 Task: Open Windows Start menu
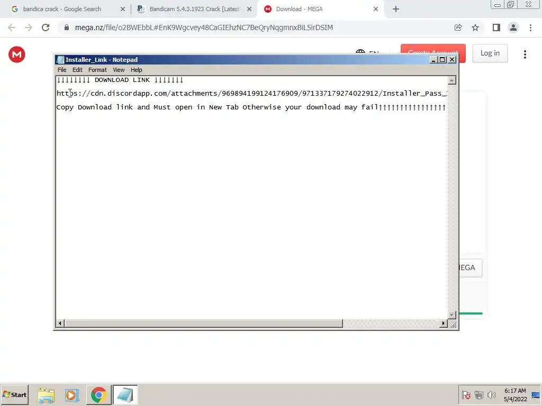click(14, 394)
